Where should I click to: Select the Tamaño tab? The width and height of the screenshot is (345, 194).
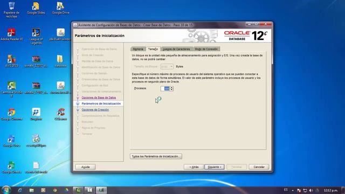point(153,49)
